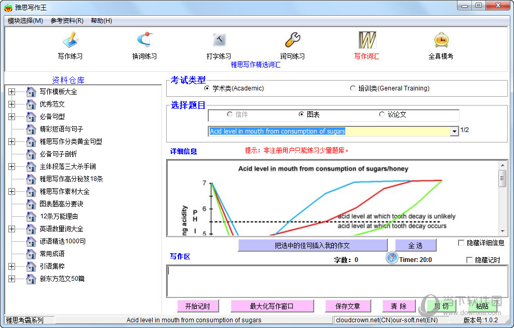Click inside the 写作区 writing text area

tap(336, 281)
